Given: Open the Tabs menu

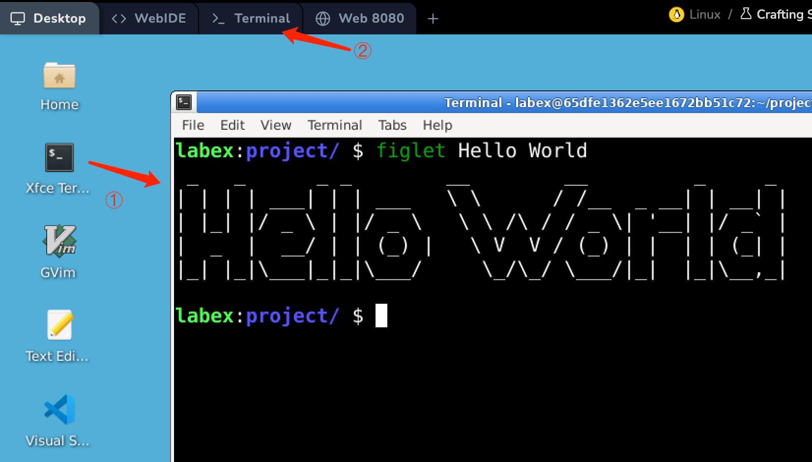Looking at the screenshot, I should 392,125.
